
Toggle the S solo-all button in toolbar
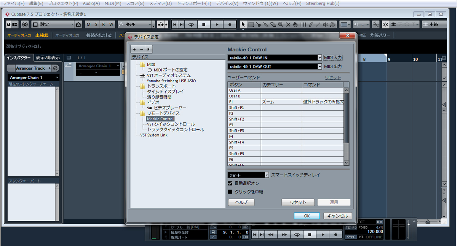96,24
